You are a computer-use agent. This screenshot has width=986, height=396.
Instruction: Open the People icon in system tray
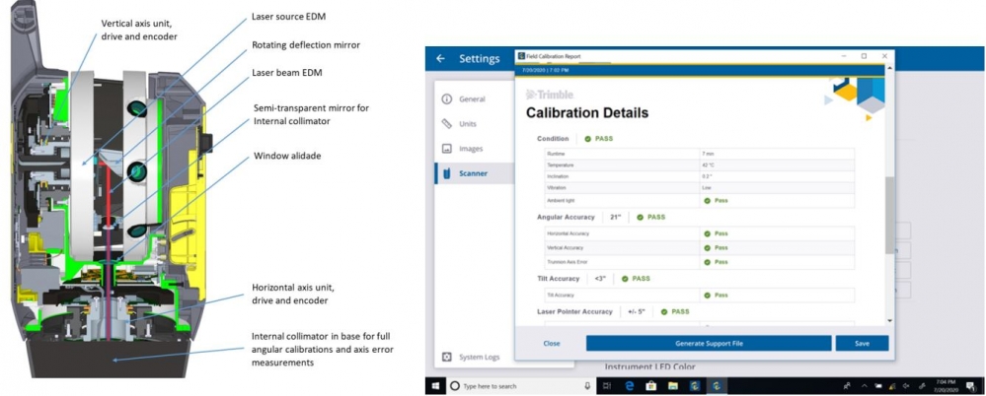point(848,385)
